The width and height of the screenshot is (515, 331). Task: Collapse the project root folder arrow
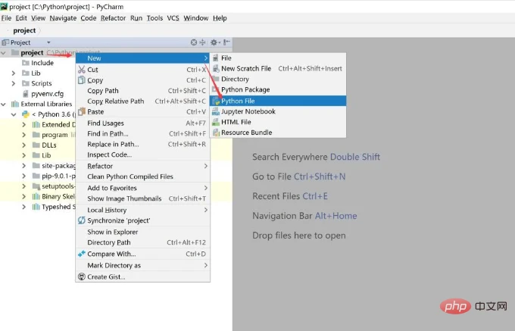pyautogui.click(x=3, y=52)
